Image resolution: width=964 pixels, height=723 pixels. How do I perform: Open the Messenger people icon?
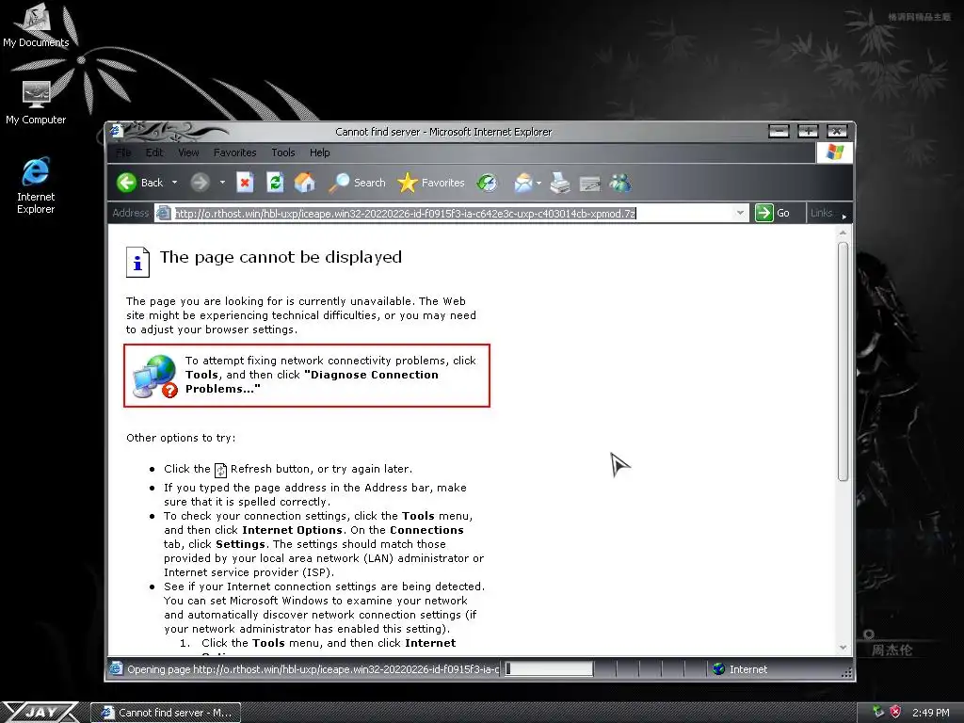[x=619, y=183]
